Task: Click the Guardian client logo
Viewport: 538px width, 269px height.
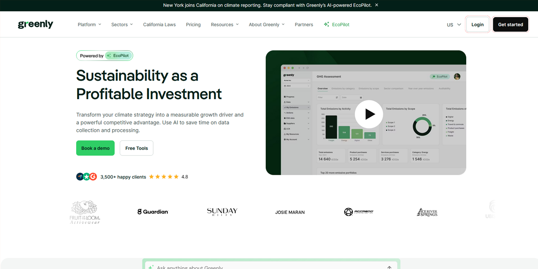Action: tap(153, 212)
